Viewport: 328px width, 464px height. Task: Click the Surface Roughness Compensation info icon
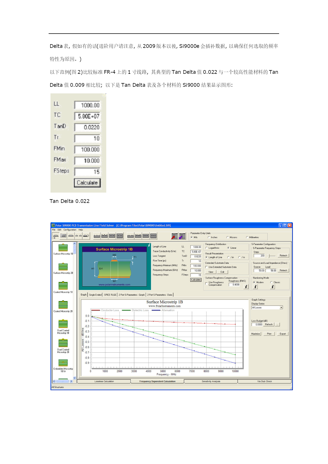[x=246, y=286]
